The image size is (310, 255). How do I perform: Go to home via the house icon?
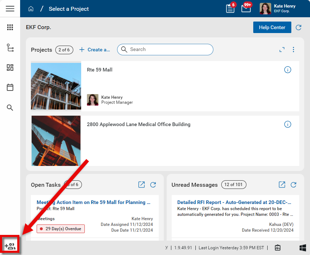pyautogui.click(x=31, y=9)
